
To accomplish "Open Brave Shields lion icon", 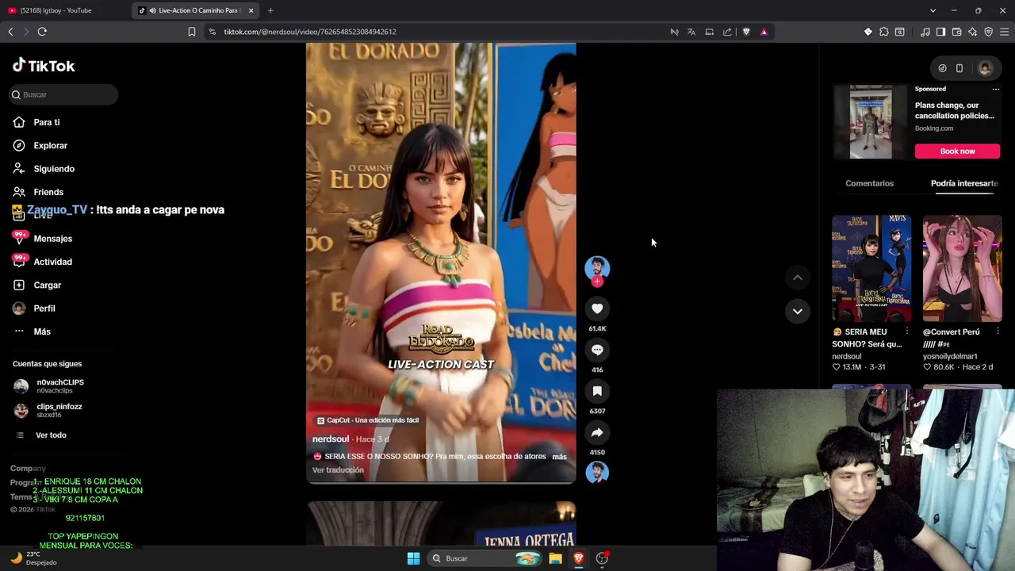I will (x=746, y=32).
